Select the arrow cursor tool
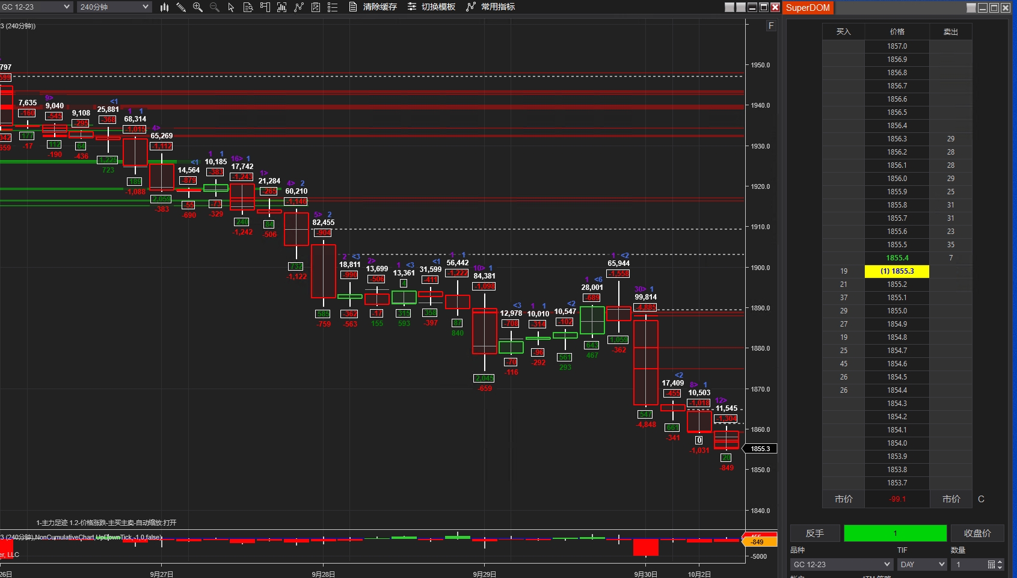This screenshot has width=1017, height=578. (231, 7)
